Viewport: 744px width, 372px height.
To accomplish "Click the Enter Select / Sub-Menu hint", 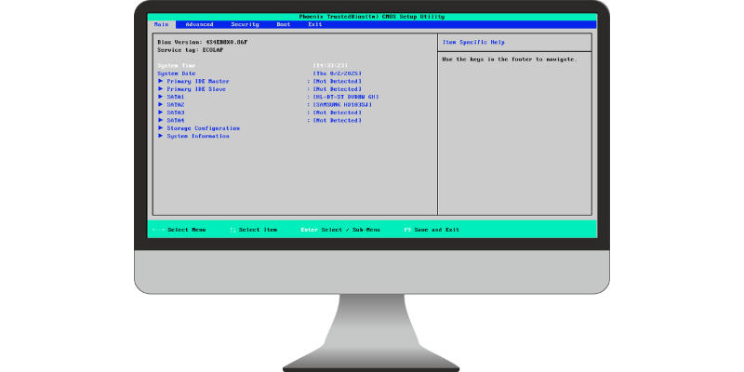I will click(340, 229).
